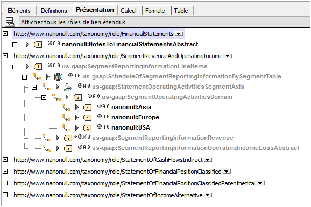
Task: Expand details triangle for nanonull:USA
Action: [77, 128]
